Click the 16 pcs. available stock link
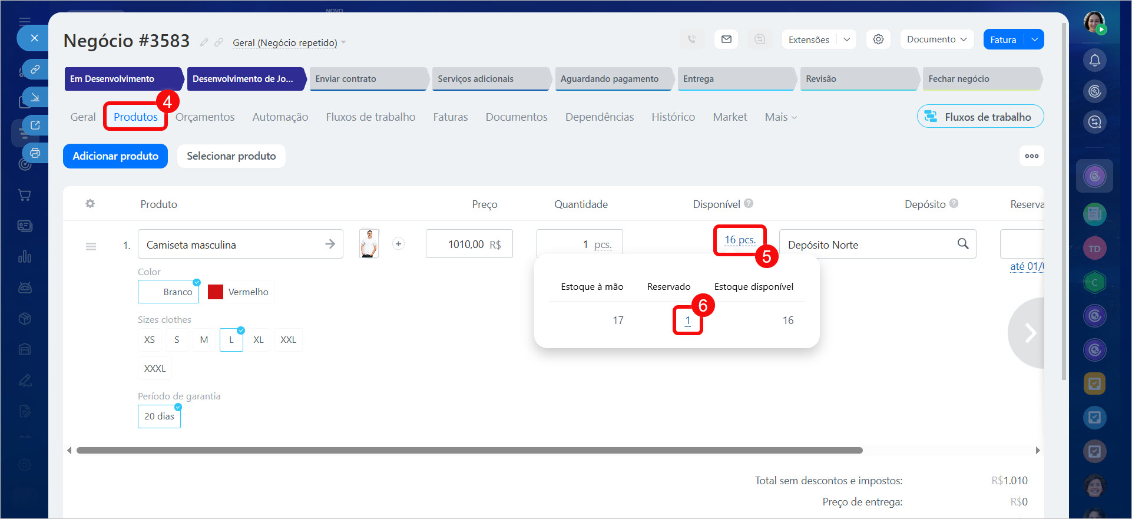This screenshot has width=1132, height=519. pos(740,240)
